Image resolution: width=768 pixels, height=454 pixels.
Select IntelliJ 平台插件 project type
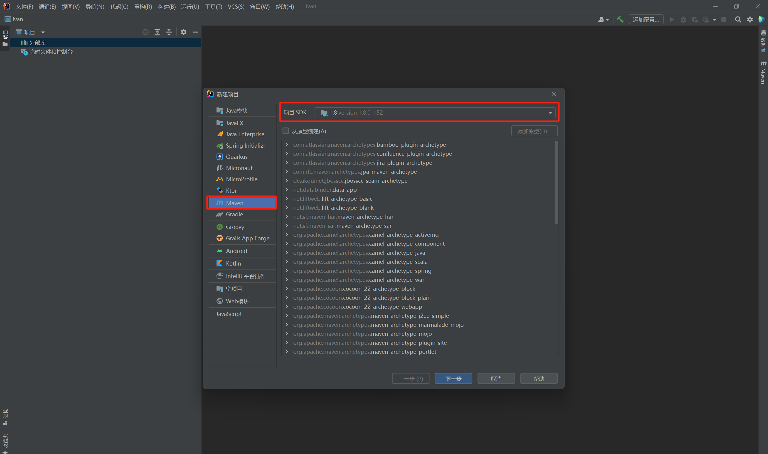tap(242, 276)
